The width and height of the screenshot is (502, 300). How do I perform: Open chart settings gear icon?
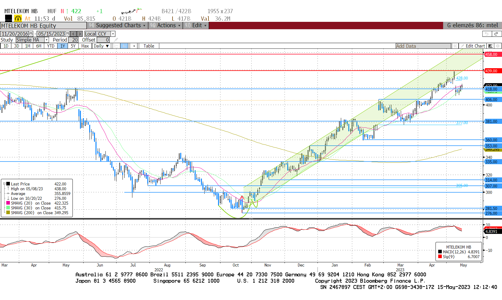click(498, 46)
